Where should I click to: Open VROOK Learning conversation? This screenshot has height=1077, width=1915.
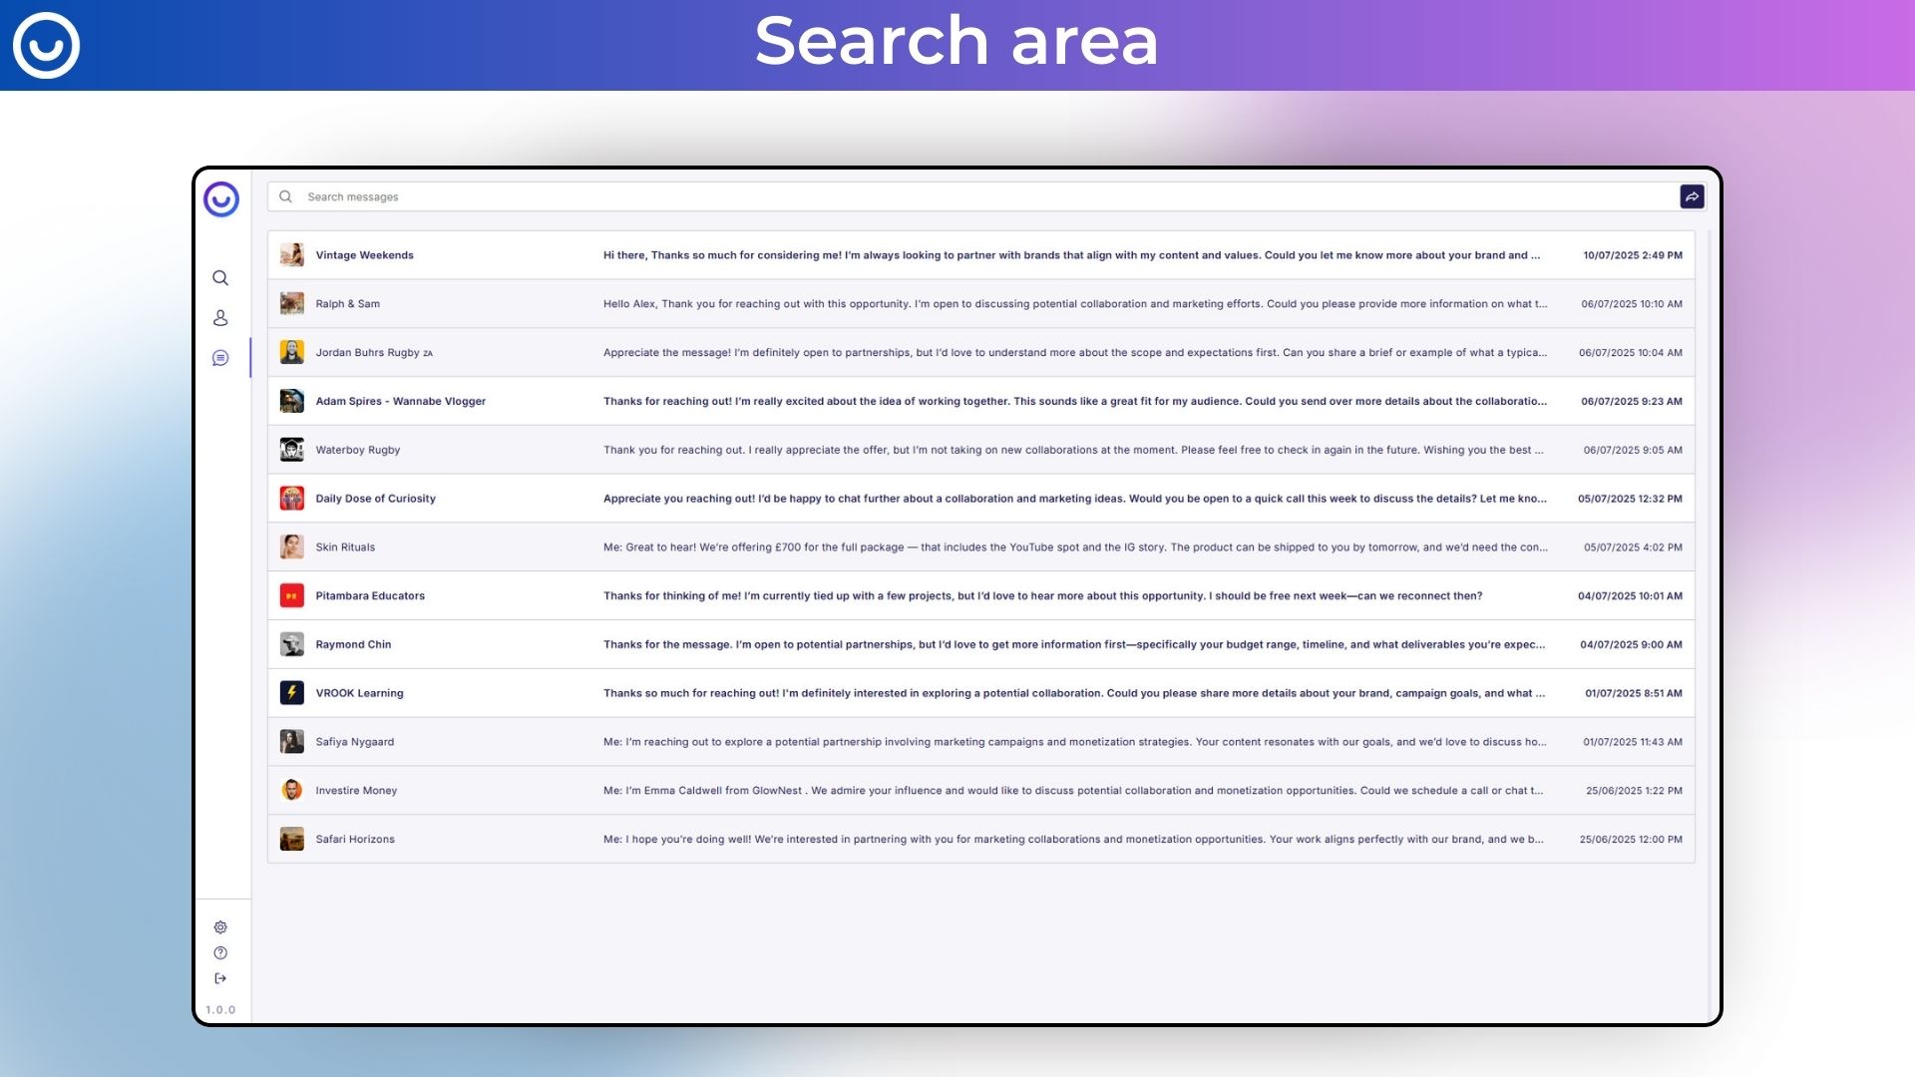click(x=360, y=693)
